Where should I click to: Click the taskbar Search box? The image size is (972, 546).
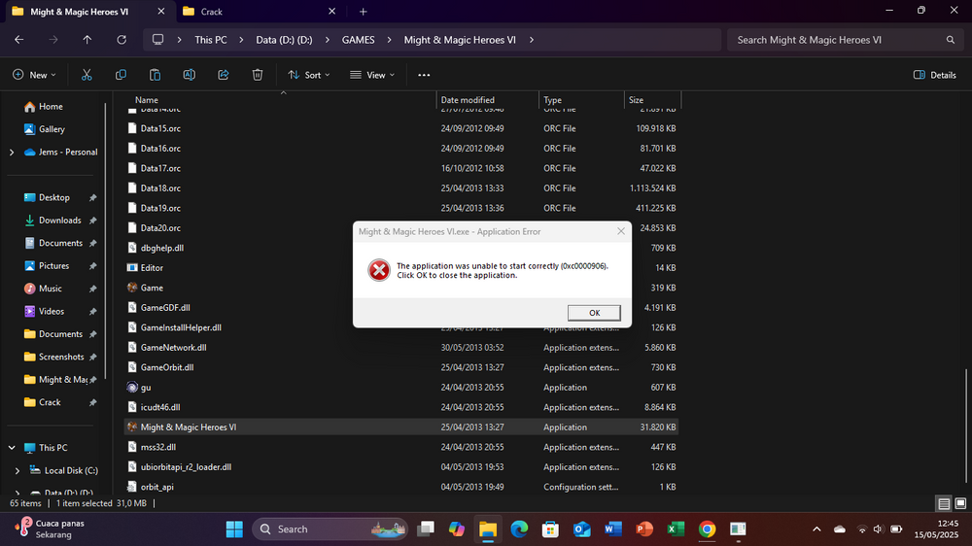330,529
